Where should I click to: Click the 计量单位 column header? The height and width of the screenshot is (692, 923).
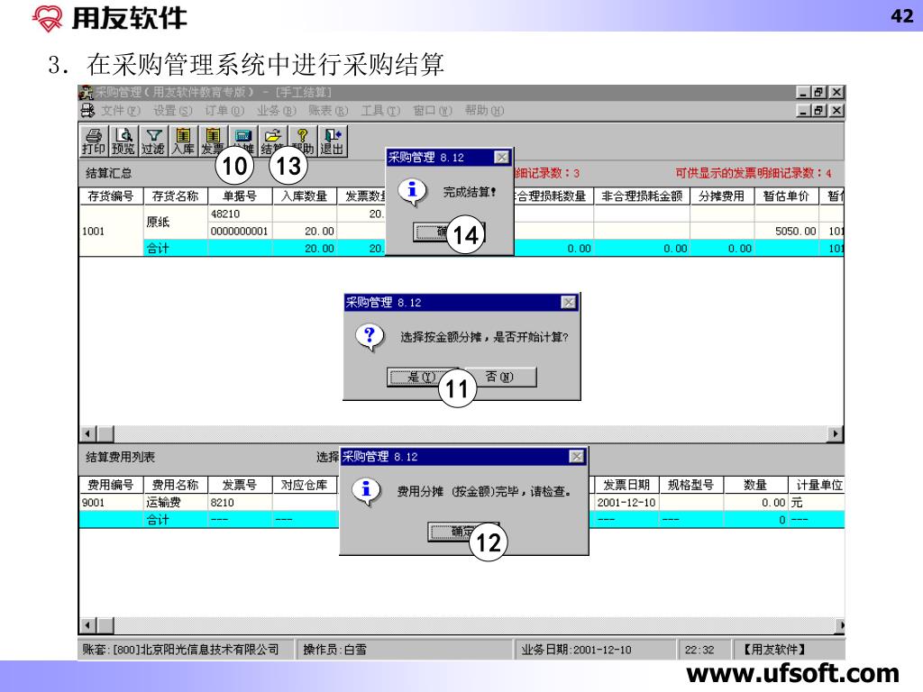817,485
